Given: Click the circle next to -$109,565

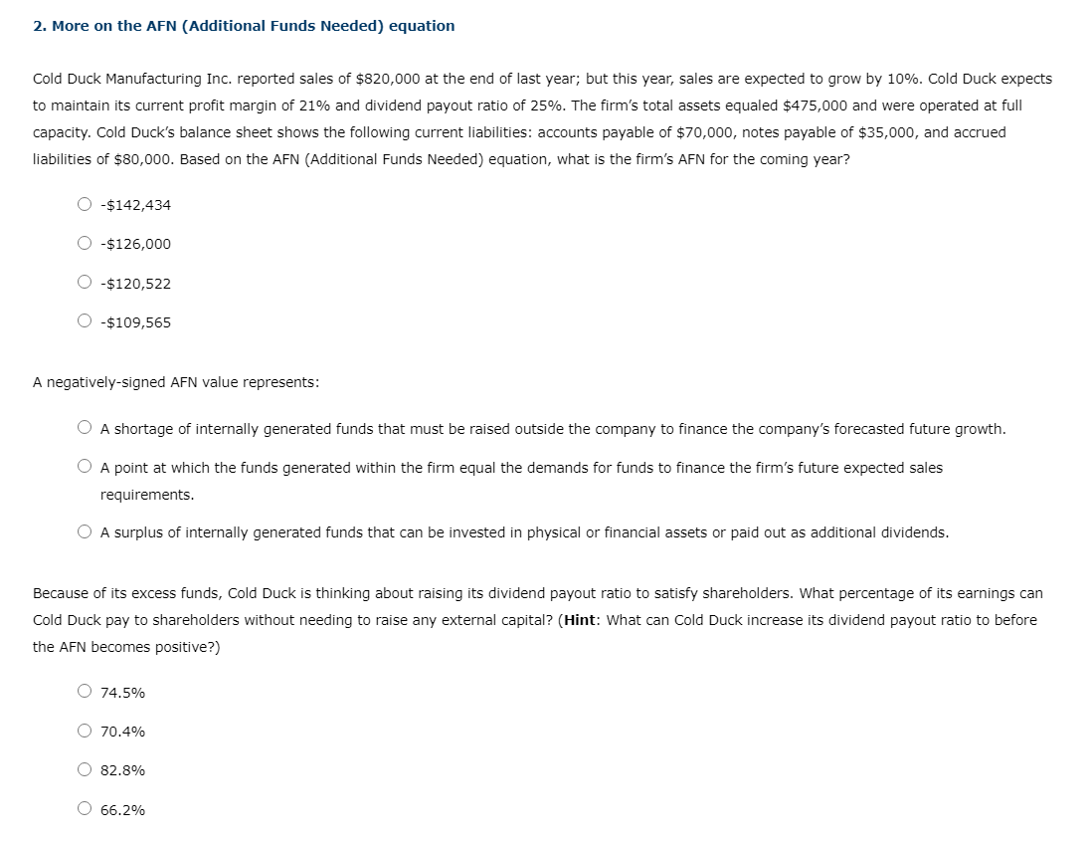Looking at the screenshot, I should [x=84, y=321].
